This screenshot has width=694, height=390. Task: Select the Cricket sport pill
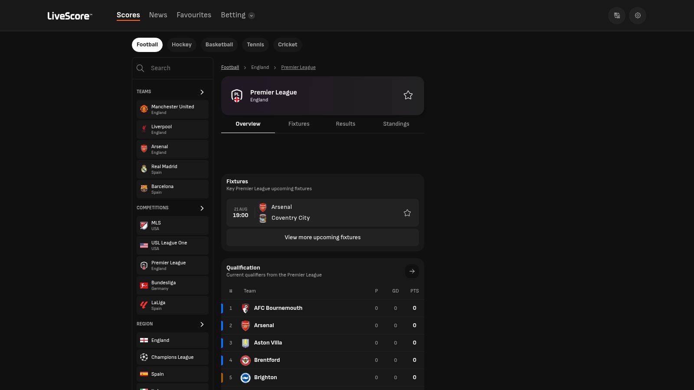[x=288, y=45]
